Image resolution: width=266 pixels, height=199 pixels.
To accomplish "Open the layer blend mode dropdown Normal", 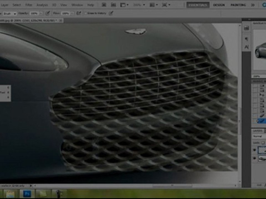I will point(259,136).
